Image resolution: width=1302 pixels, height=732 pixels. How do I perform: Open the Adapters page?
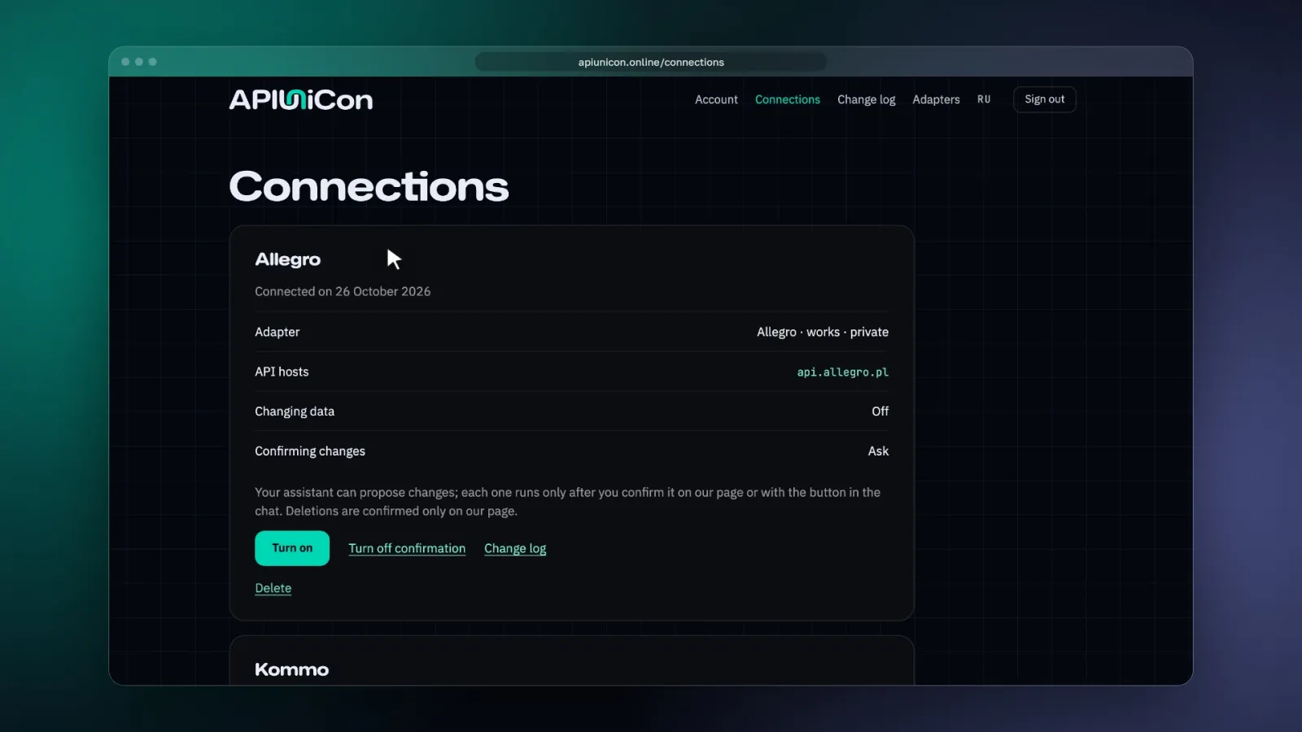[x=936, y=99]
